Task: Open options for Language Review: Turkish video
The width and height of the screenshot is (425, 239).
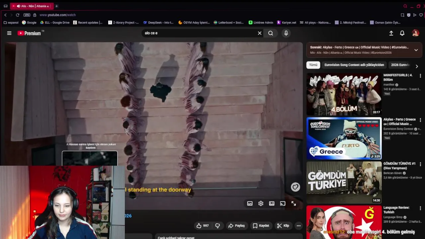Action: (x=420, y=208)
